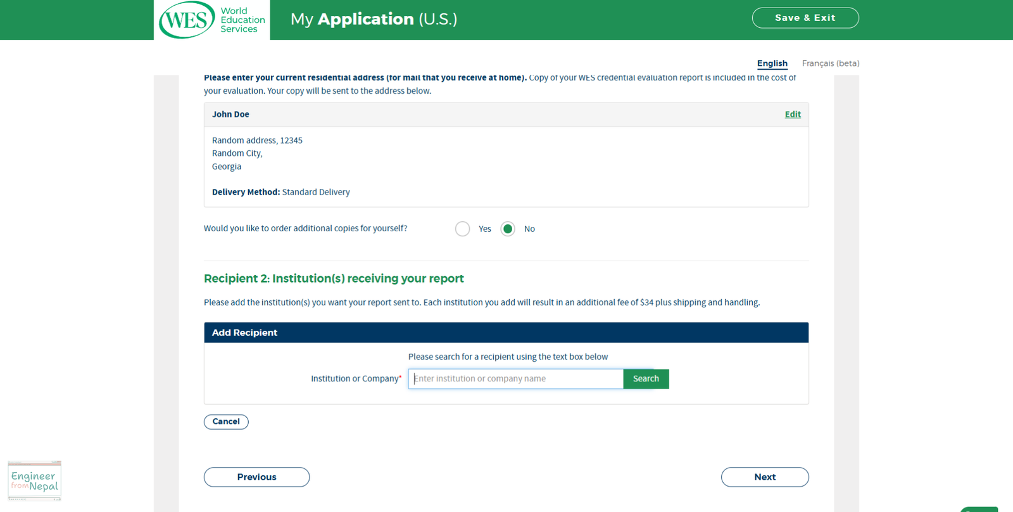Select Yes for additional copies

pos(463,229)
